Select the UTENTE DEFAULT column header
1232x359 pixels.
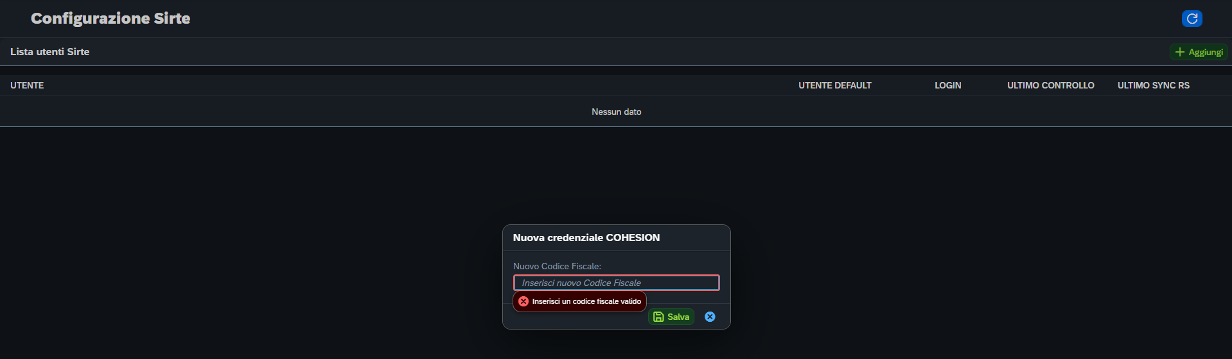click(x=834, y=85)
